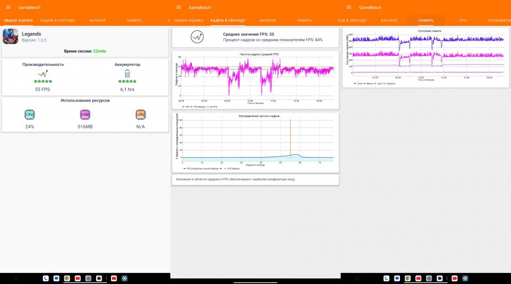Image resolution: width=511 pixels, height=284 pixels.
Task: Open the hamburger menu in the left panel
Action: (x=8, y=7)
